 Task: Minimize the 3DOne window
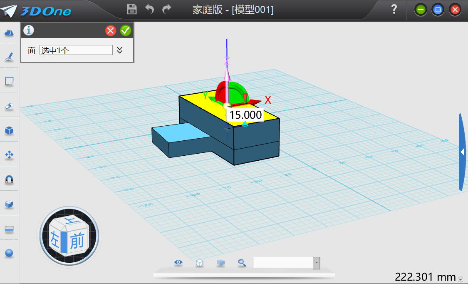421,10
